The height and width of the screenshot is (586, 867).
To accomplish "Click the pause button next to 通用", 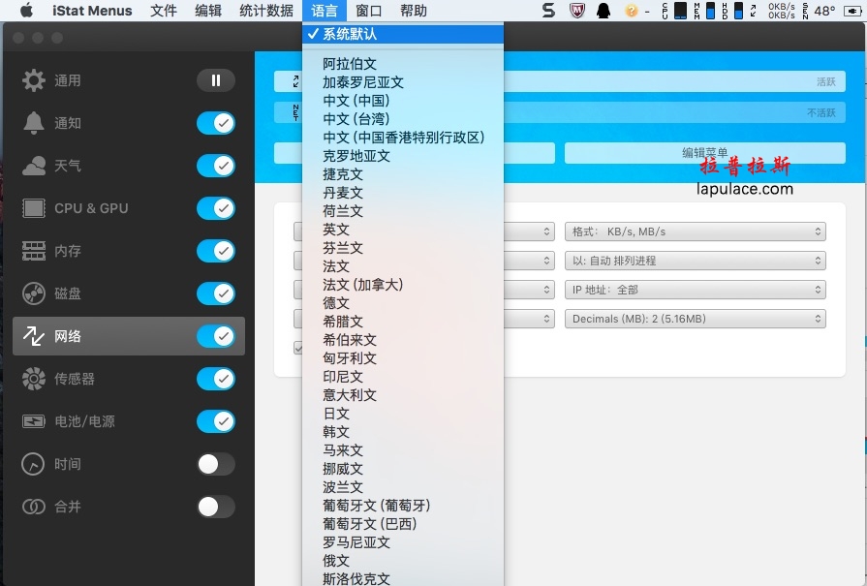I will [216, 80].
